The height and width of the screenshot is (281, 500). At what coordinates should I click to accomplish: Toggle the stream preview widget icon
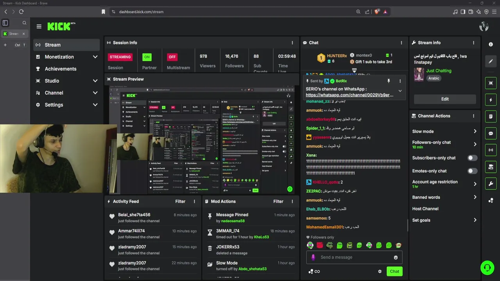coord(491,83)
